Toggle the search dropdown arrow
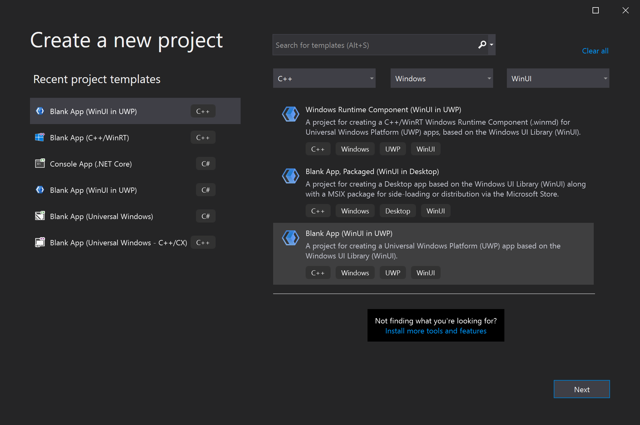 pos(493,45)
